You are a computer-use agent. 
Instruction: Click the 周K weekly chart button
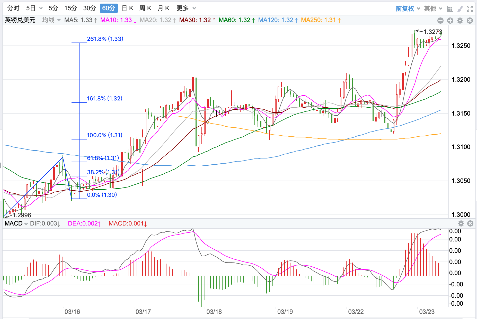click(x=145, y=8)
